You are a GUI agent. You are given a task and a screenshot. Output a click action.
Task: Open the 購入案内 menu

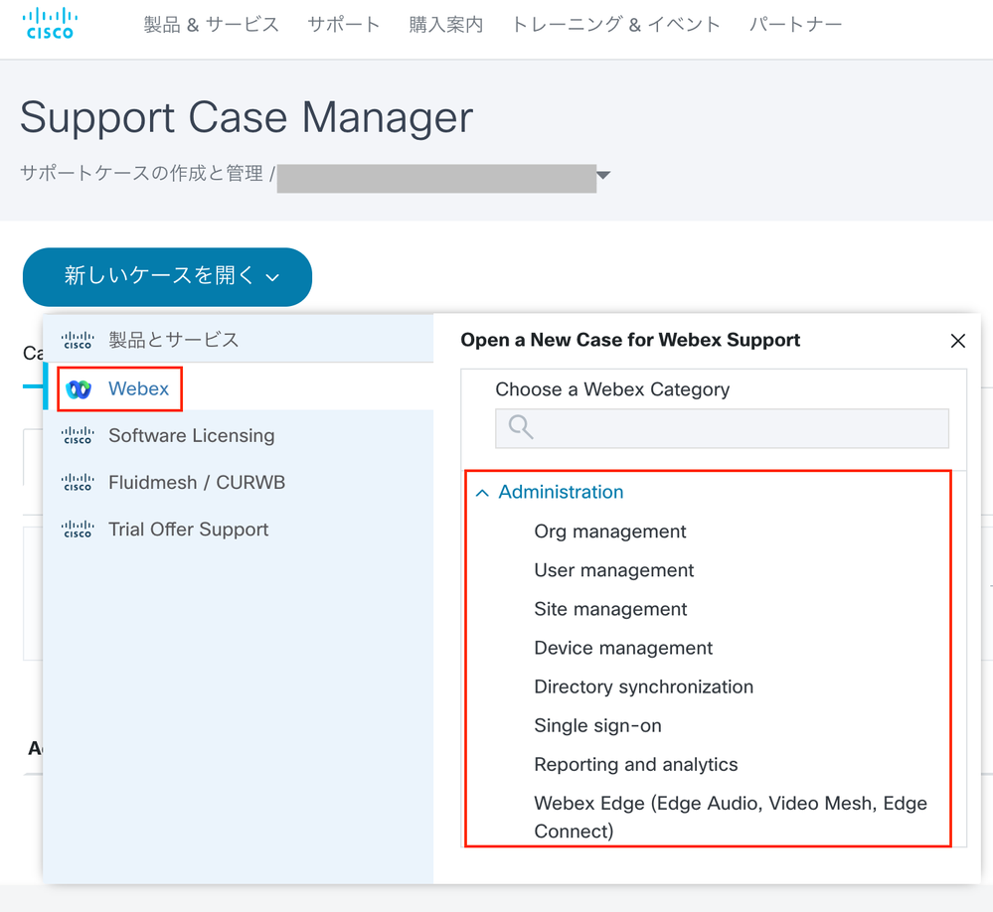click(x=446, y=25)
